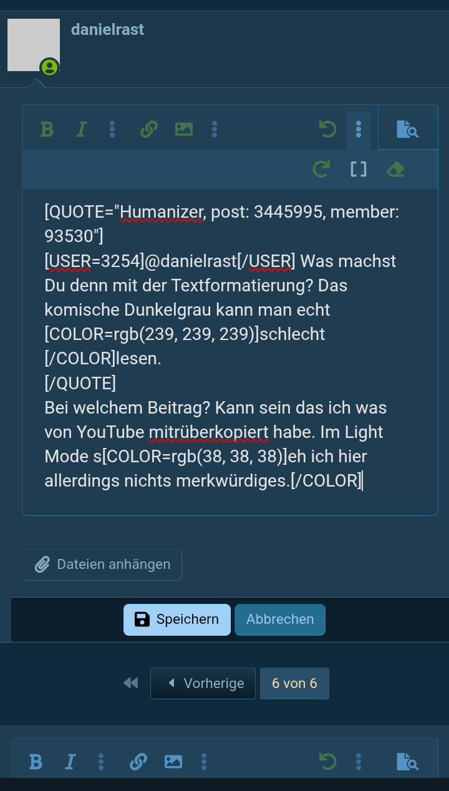The image size is (449, 791).
Task: Open preview with document magnifier icon
Action: point(408,129)
